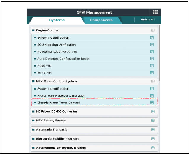Click the Engine Control header text
The height and width of the screenshot is (154, 189).
click(47, 30)
